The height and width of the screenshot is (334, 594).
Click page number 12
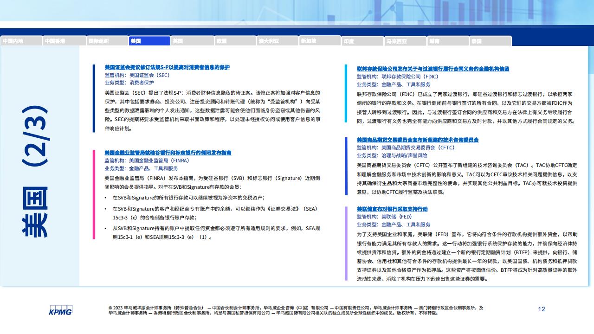pyautogui.click(x=542, y=309)
